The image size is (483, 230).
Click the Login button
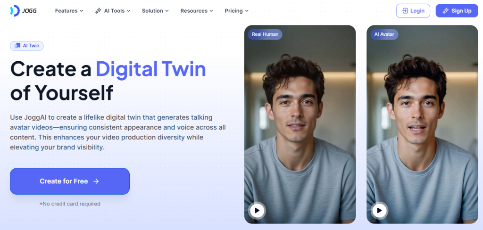click(413, 11)
